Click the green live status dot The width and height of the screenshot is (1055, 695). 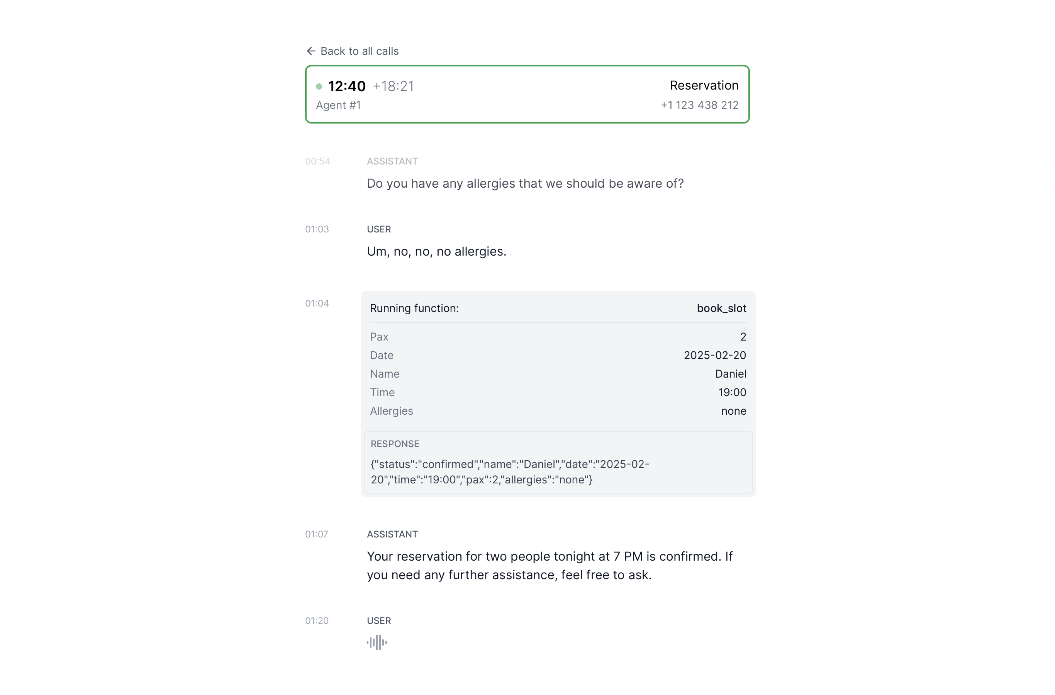point(319,86)
